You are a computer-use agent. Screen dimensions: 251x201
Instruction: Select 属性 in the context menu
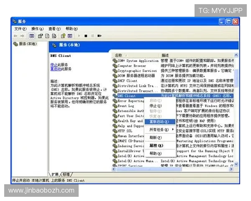click(x=156, y=145)
